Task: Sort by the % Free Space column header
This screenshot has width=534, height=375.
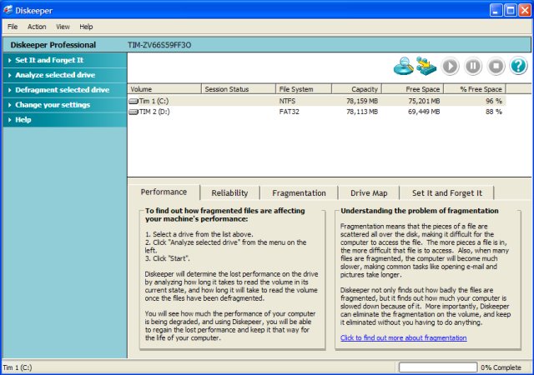Action: point(475,89)
